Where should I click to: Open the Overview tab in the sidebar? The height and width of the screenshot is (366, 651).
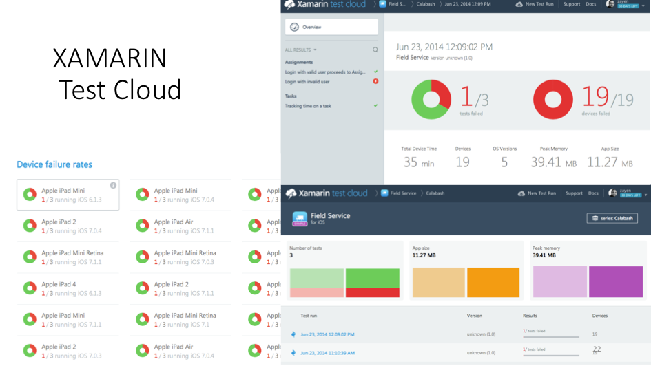point(331,27)
